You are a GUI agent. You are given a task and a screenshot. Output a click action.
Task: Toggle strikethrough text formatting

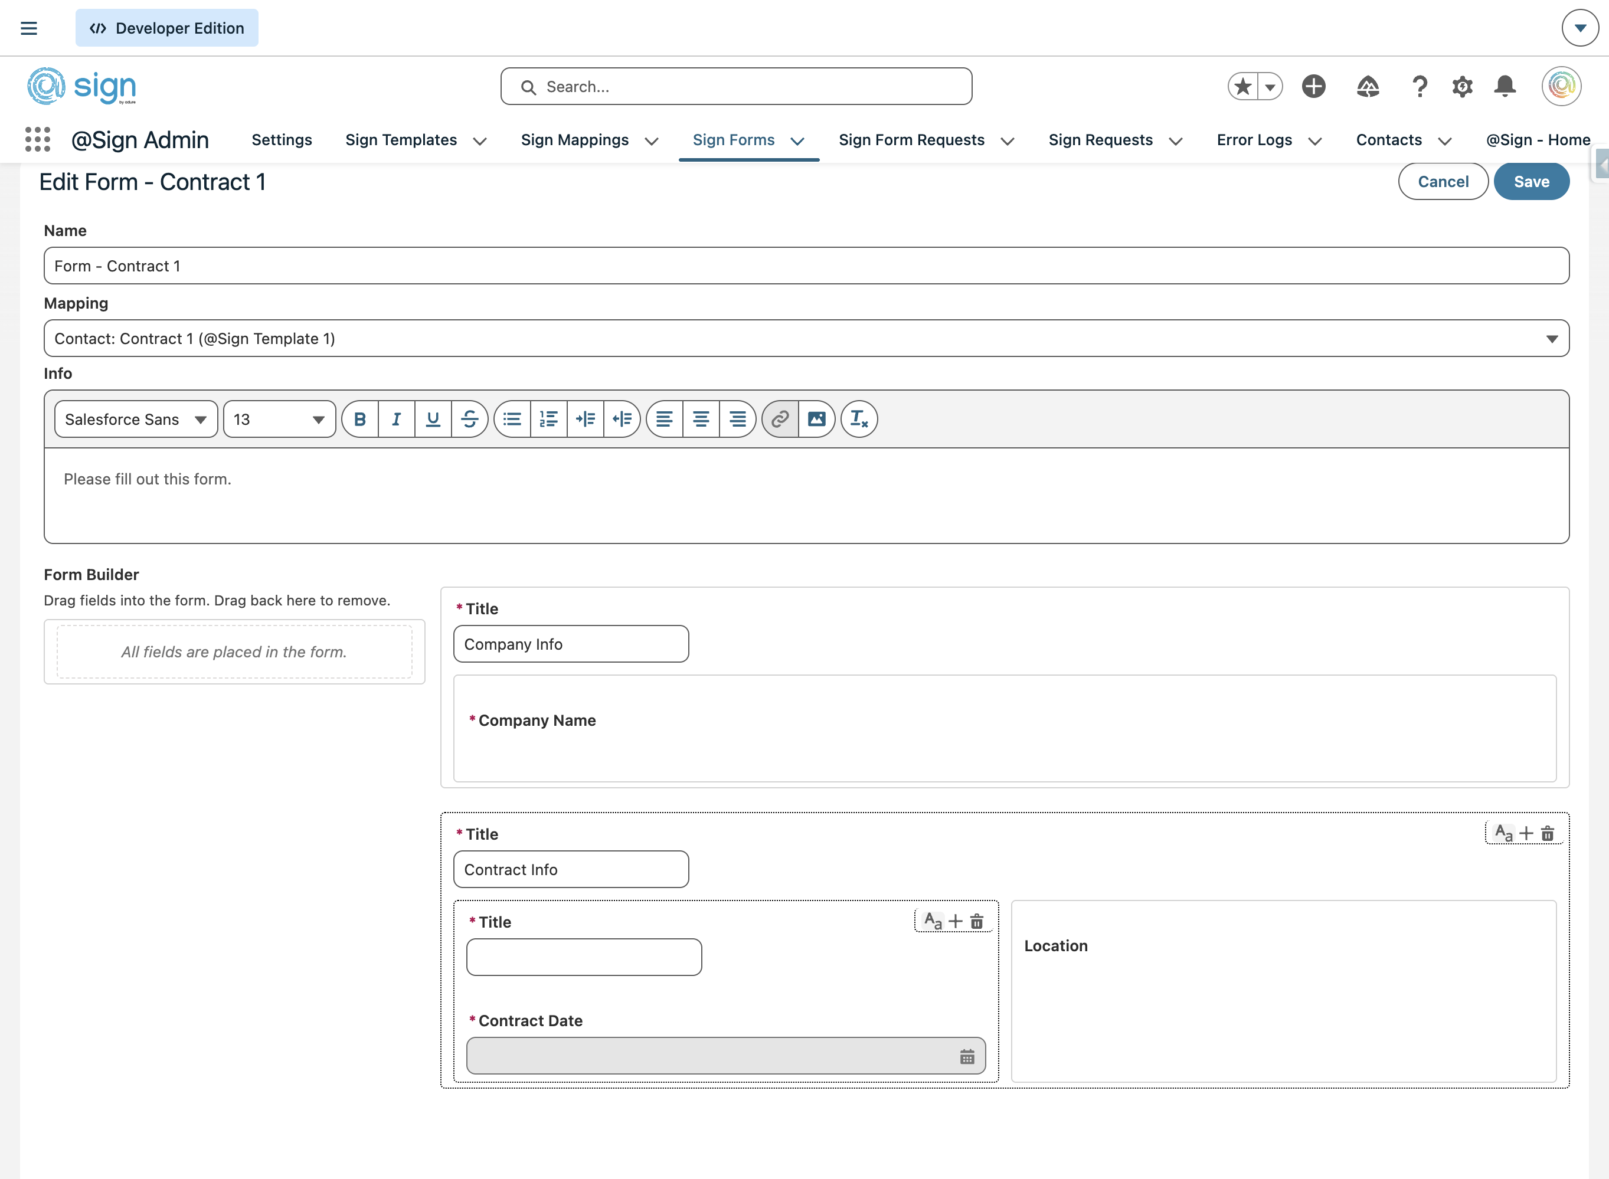click(x=470, y=419)
